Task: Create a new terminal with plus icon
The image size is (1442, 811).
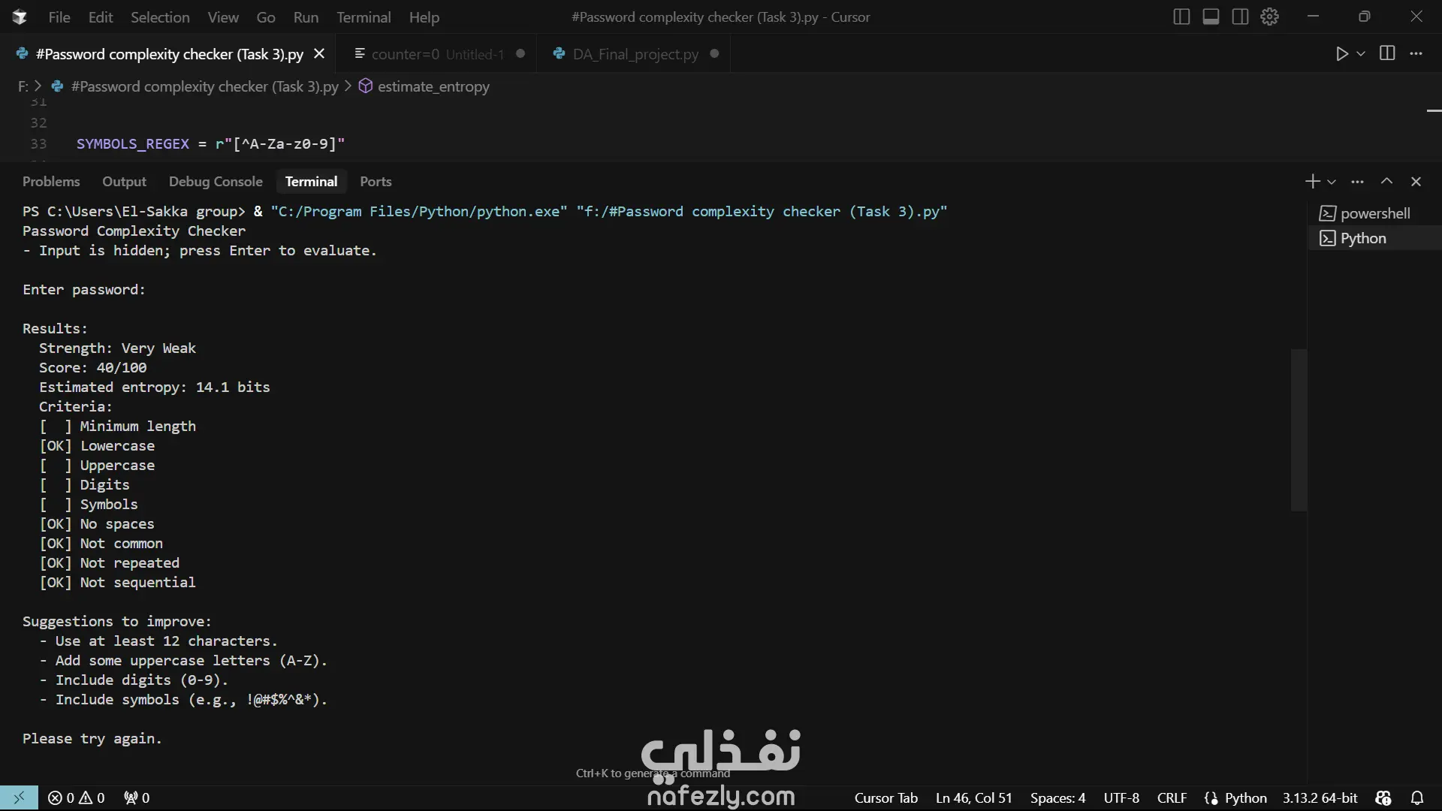Action: tap(1312, 182)
